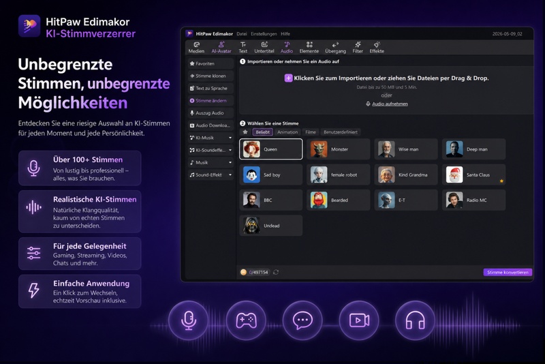Click the HitPaw Edimakor window logo
The width and height of the screenshot is (545, 364).
(189, 33)
